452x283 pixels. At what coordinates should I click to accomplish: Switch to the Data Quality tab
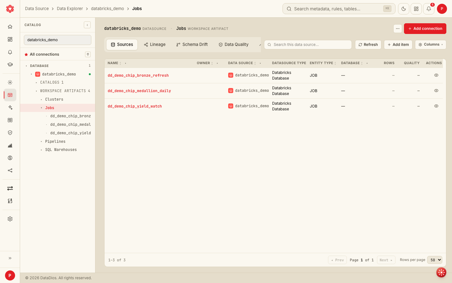pyautogui.click(x=234, y=45)
